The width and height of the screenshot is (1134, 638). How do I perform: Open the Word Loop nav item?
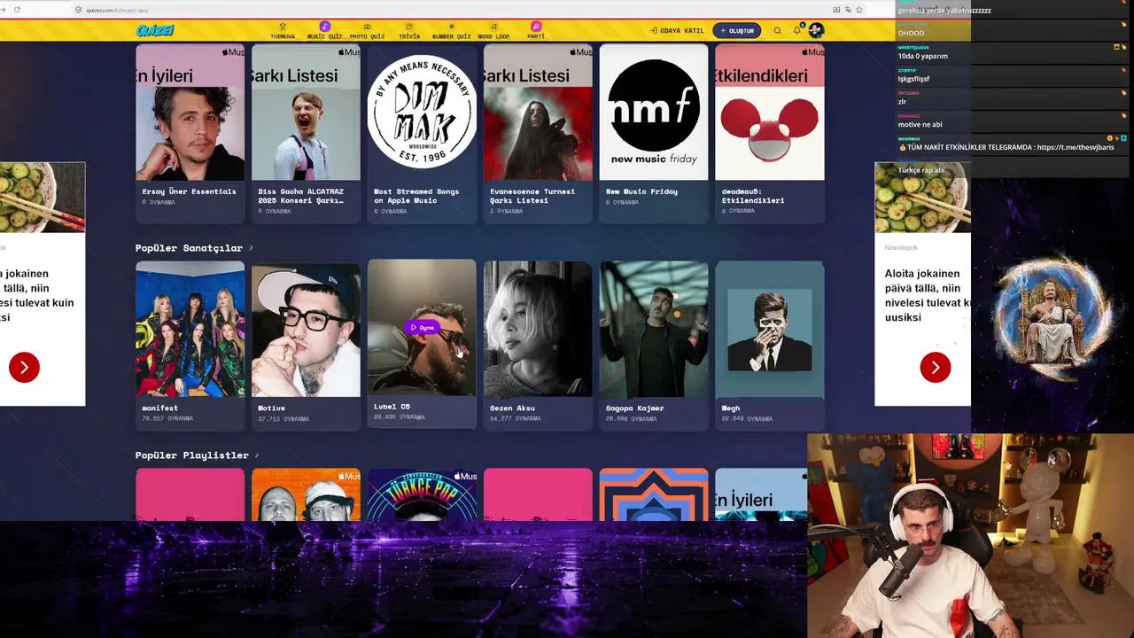coord(493,31)
